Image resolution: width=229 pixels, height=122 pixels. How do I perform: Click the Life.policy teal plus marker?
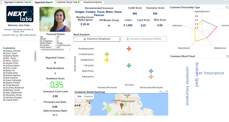[129, 65]
